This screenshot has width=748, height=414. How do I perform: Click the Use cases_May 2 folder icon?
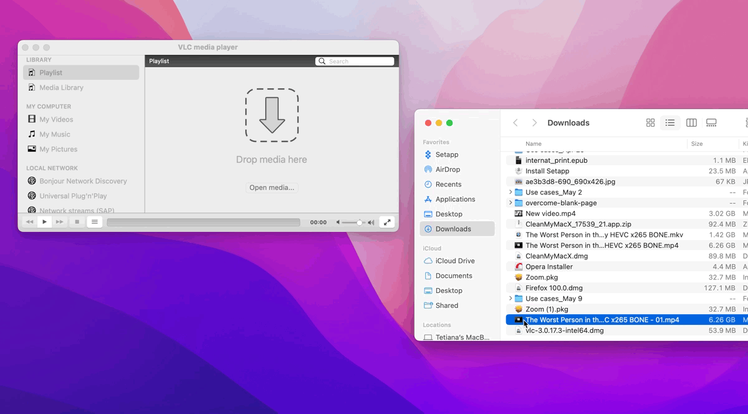(x=519, y=192)
